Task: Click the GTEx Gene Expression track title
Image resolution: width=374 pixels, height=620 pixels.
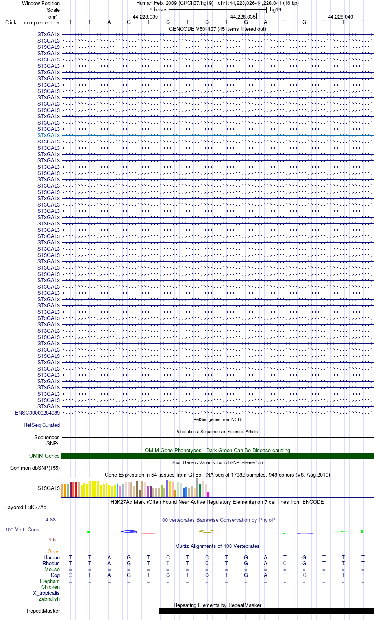Action: 217,475
